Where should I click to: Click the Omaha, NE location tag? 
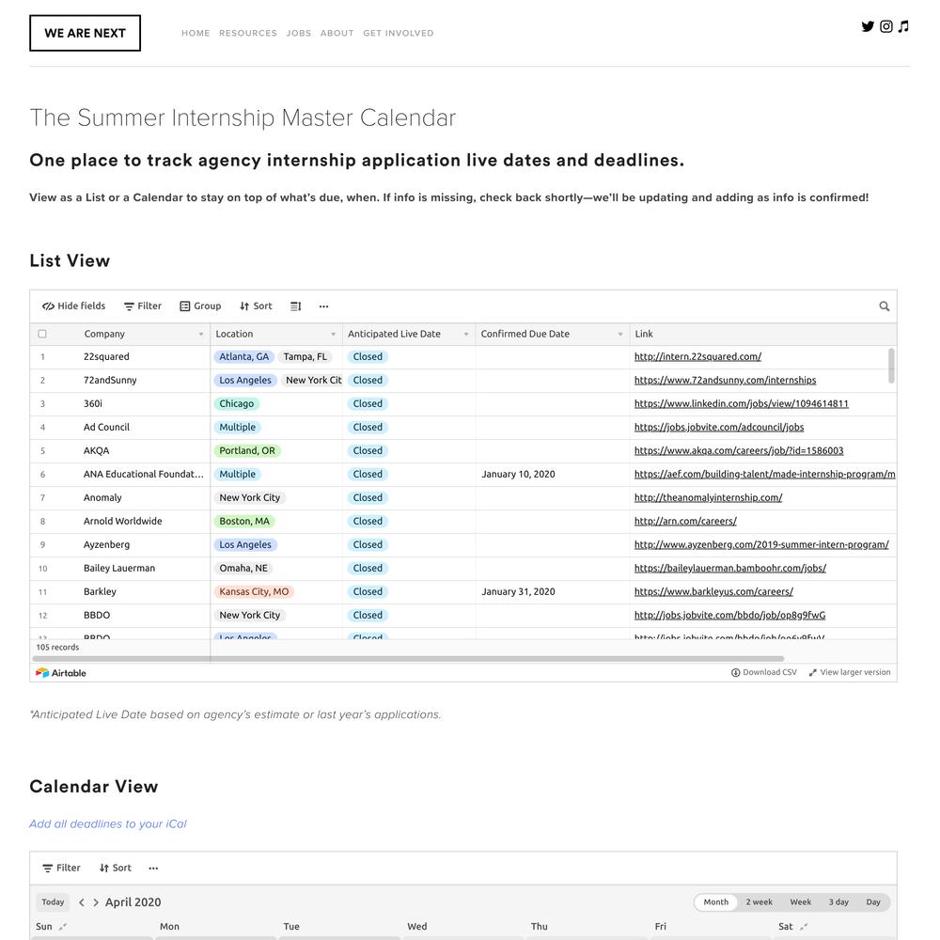(x=243, y=569)
